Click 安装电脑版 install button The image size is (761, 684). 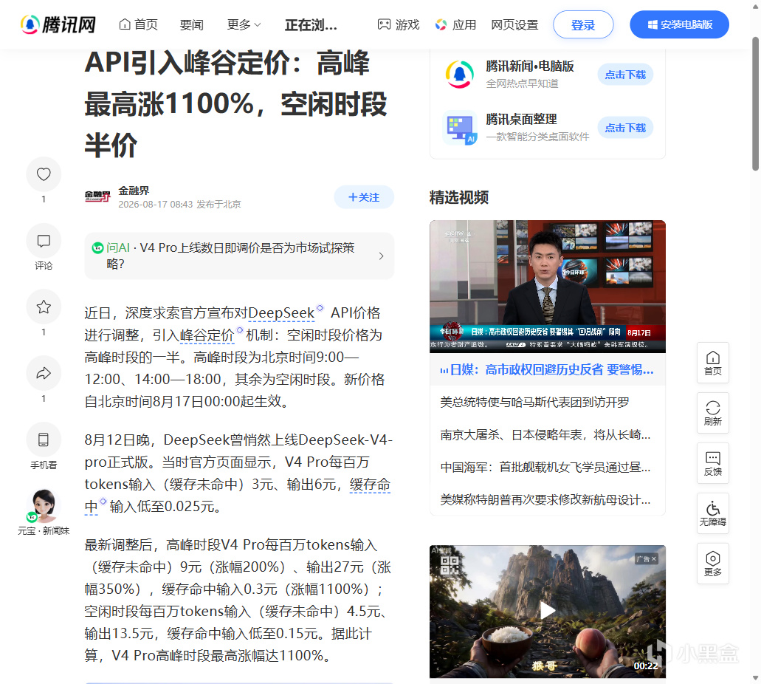click(x=680, y=24)
